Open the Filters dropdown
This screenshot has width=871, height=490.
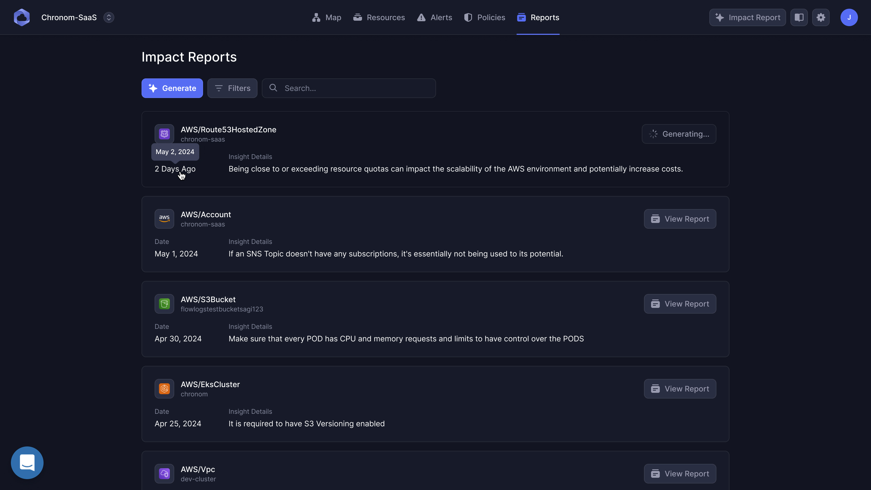232,88
